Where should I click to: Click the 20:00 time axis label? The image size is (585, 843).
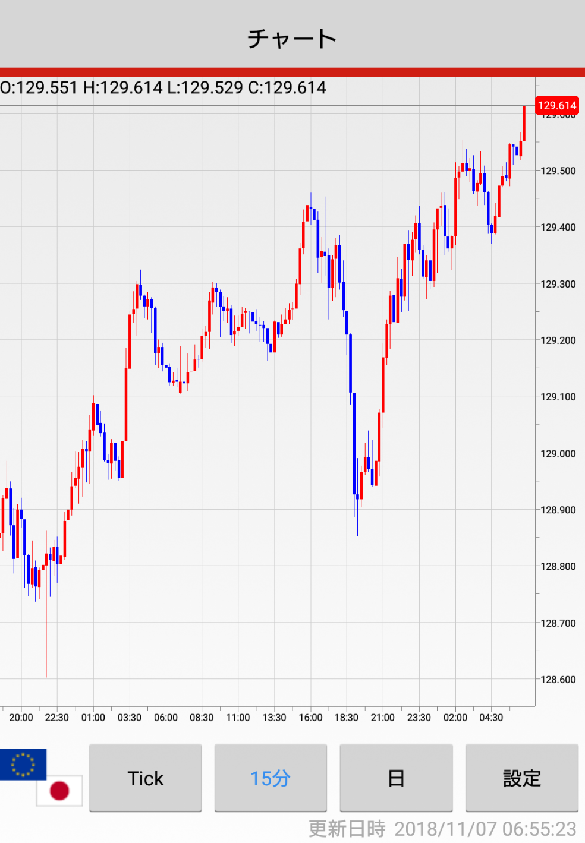(21, 718)
